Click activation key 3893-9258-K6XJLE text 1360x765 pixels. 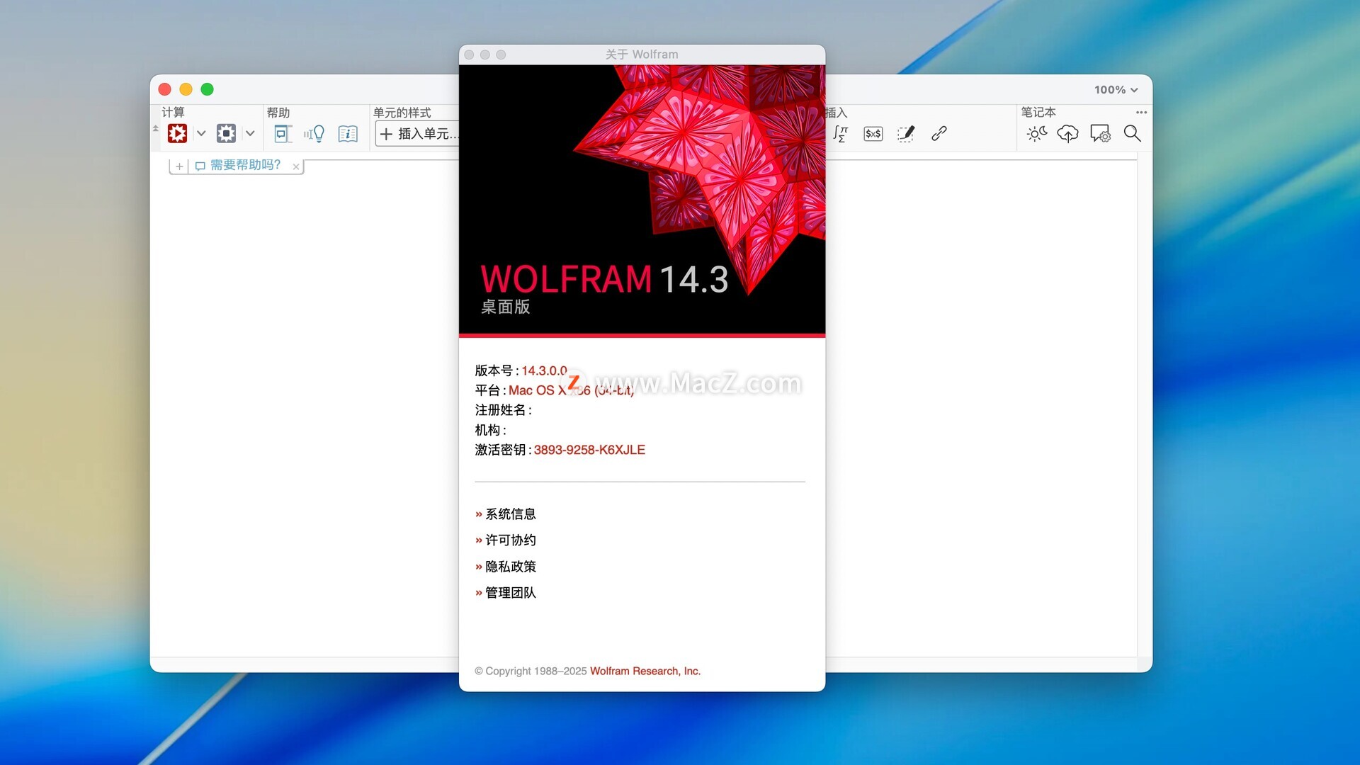click(x=589, y=450)
